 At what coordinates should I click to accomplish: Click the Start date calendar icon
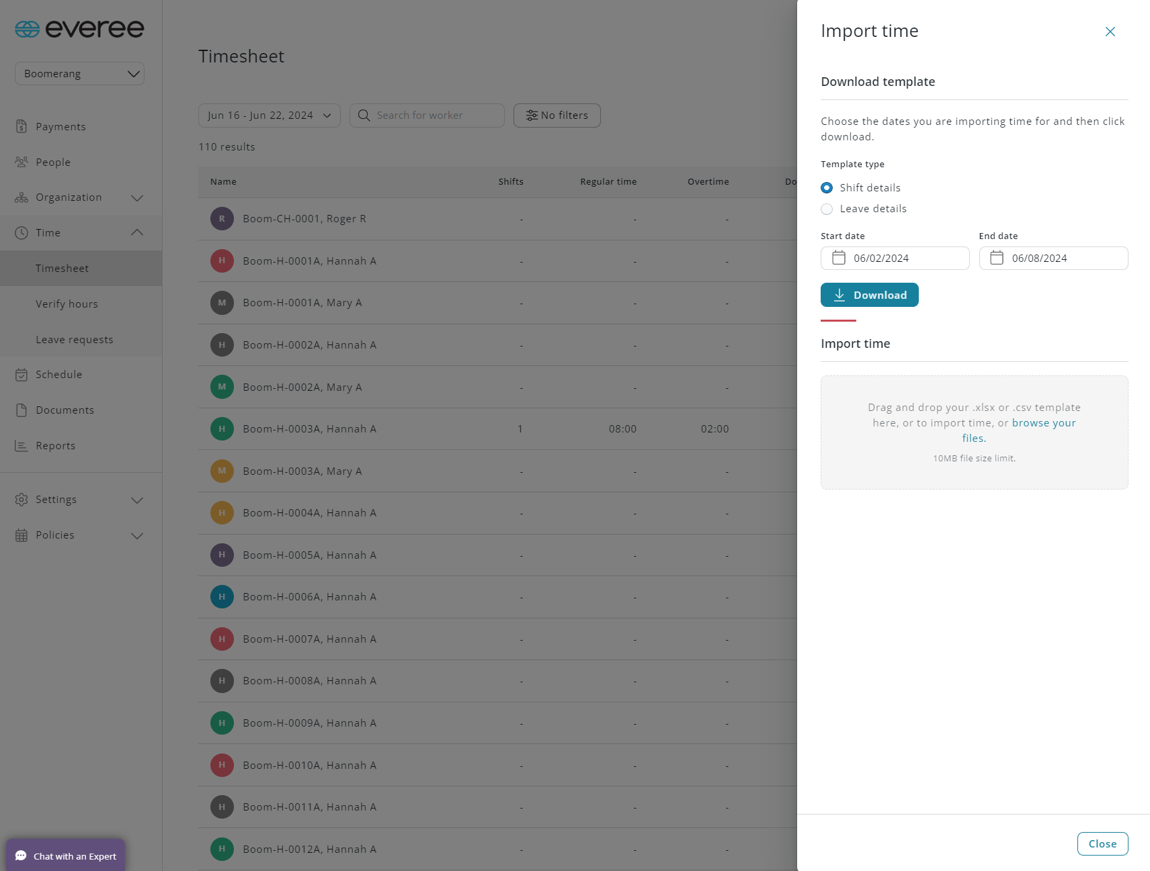coord(839,258)
